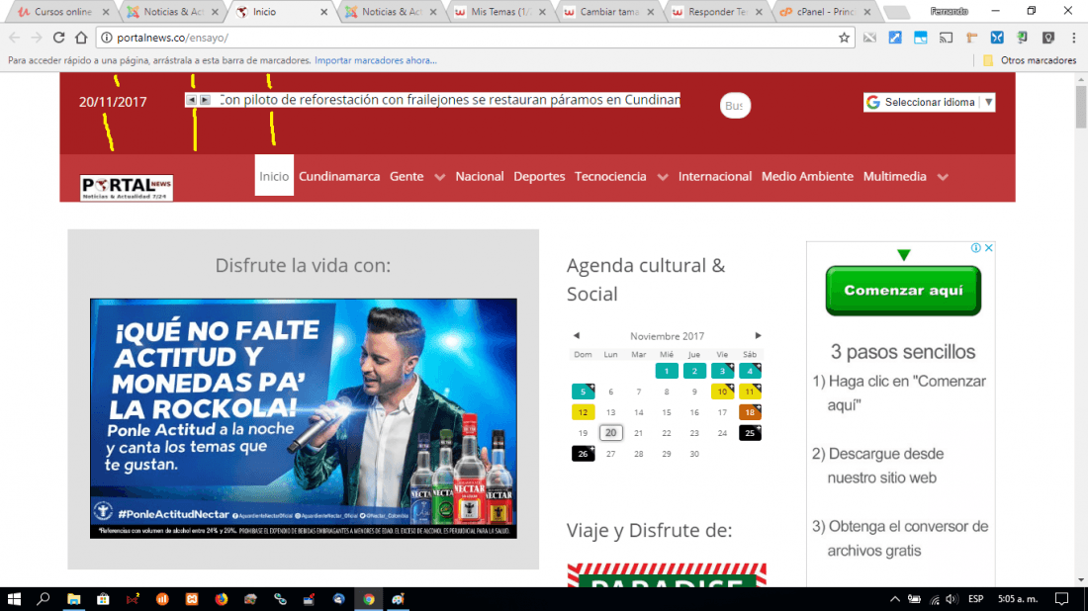Select calendar day 1
The width and height of the screenshot is (1088, 611).
click(666, 371)
